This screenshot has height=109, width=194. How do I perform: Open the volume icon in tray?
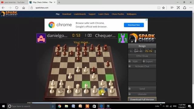[167, 106]
